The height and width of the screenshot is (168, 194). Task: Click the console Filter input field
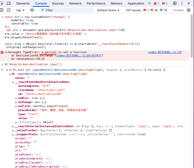pos(66,10)
